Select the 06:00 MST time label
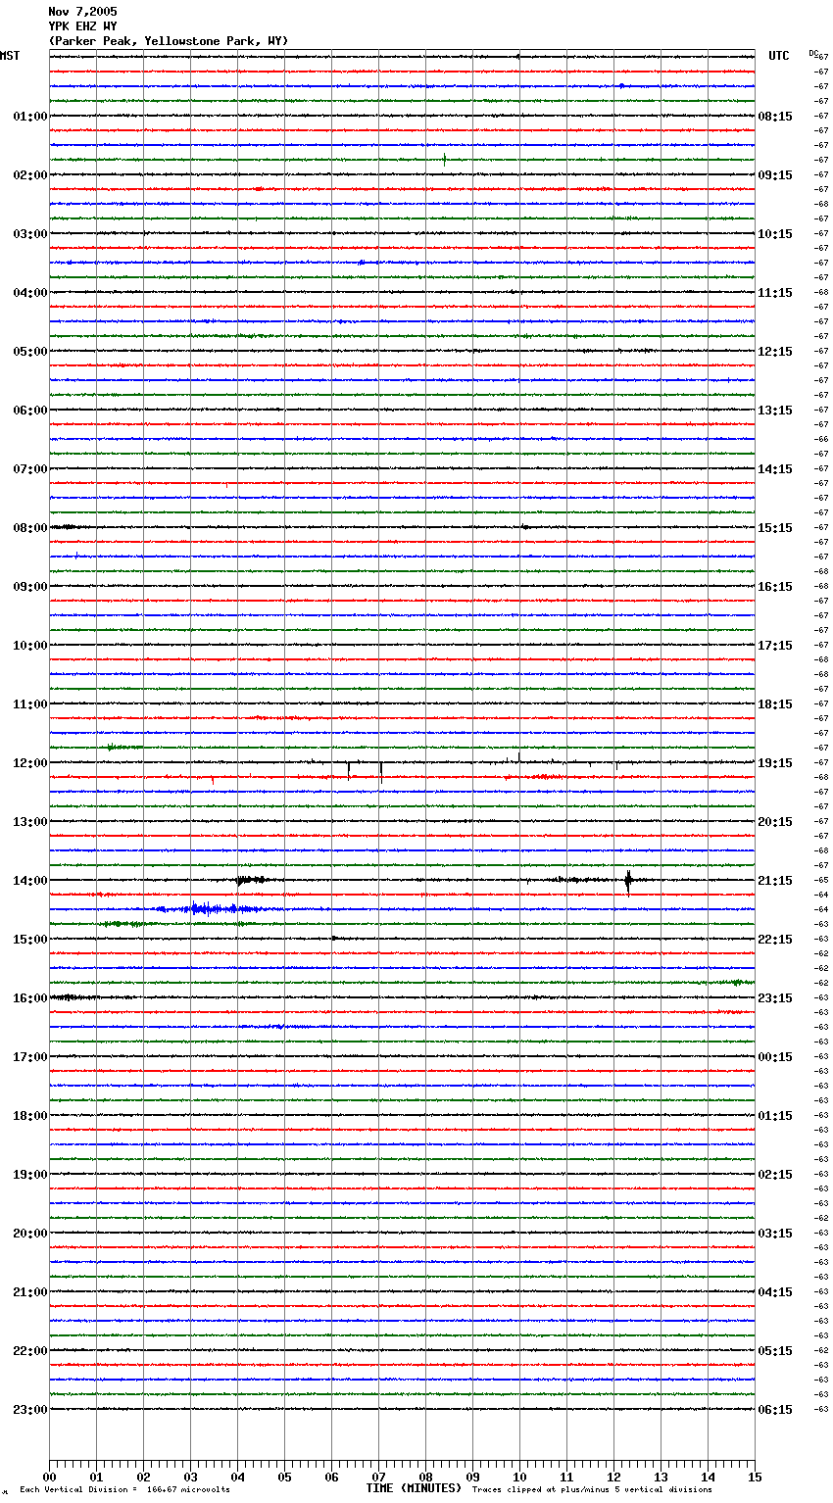Viewport: 833px width, 1503px height. tap(30, 411)
